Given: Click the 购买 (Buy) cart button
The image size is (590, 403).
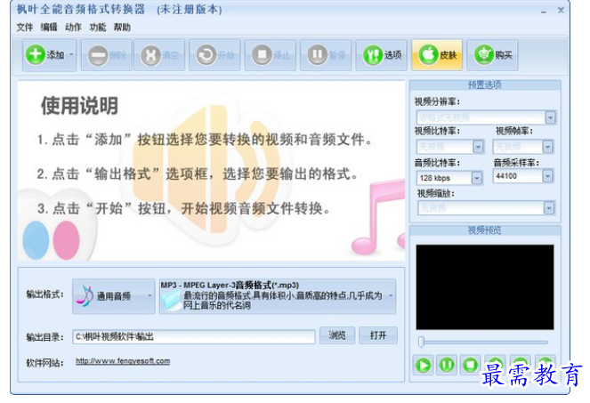Looking at the screenshot, I should (492, 55).
